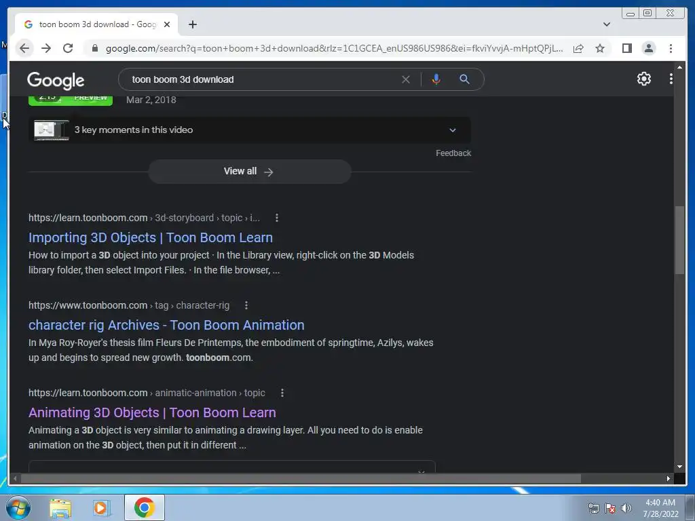The height and width of the screenshot is (521, 695).
Task: Open Animating 3D Objects | Toon Boom Learn
Action: (152, 413)
